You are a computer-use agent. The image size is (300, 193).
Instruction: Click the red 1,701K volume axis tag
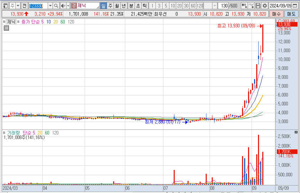[x=287, y=151]
